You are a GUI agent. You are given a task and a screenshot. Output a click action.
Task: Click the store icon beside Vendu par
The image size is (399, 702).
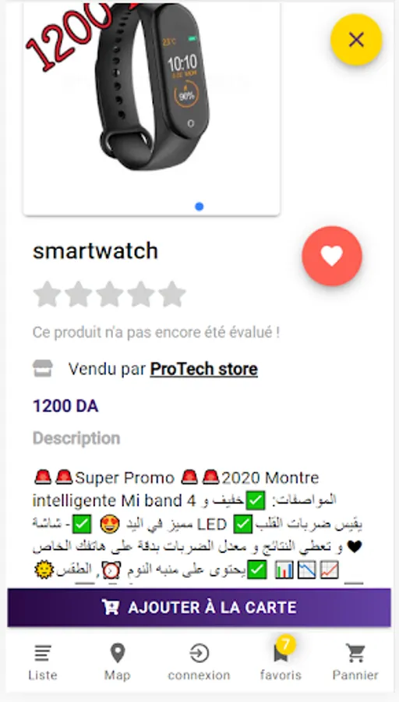tap(43, 369)
